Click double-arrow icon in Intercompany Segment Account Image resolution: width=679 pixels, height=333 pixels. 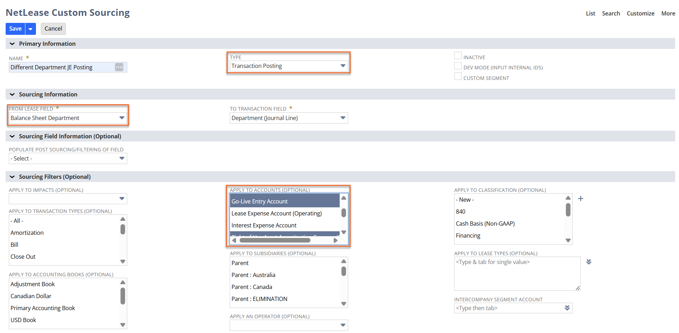567,308
